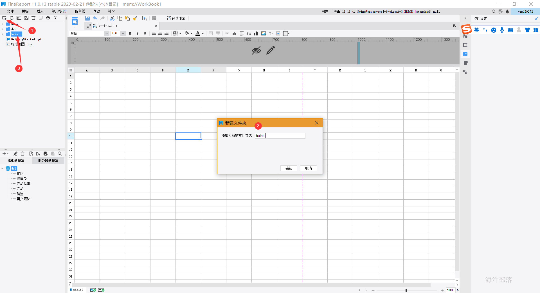Delete the selected file using trash icon above tree
Viewport: 540px width, 293px height.
coord(33,18)
